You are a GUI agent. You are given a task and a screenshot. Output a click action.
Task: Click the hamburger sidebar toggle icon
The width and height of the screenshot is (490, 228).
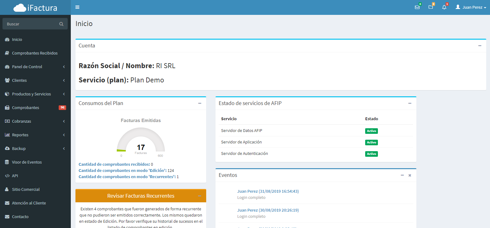pyautogui.click(x=77, y=7)
